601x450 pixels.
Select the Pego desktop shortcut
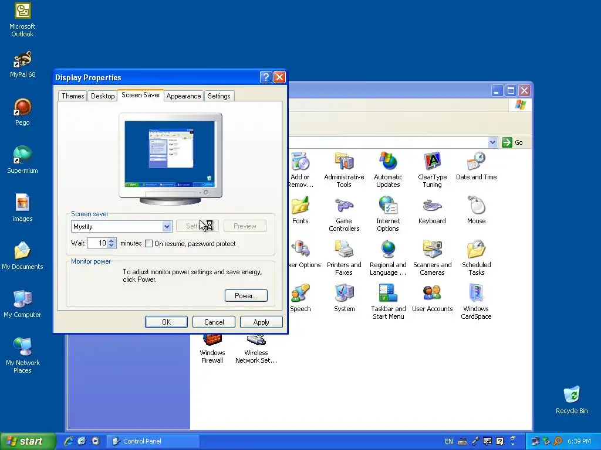pos(23,112)
